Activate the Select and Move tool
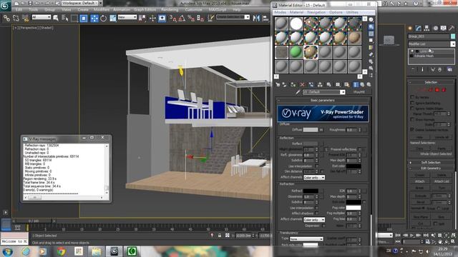The width and height of the screenshot is (458, 257). tap(94, 19)
